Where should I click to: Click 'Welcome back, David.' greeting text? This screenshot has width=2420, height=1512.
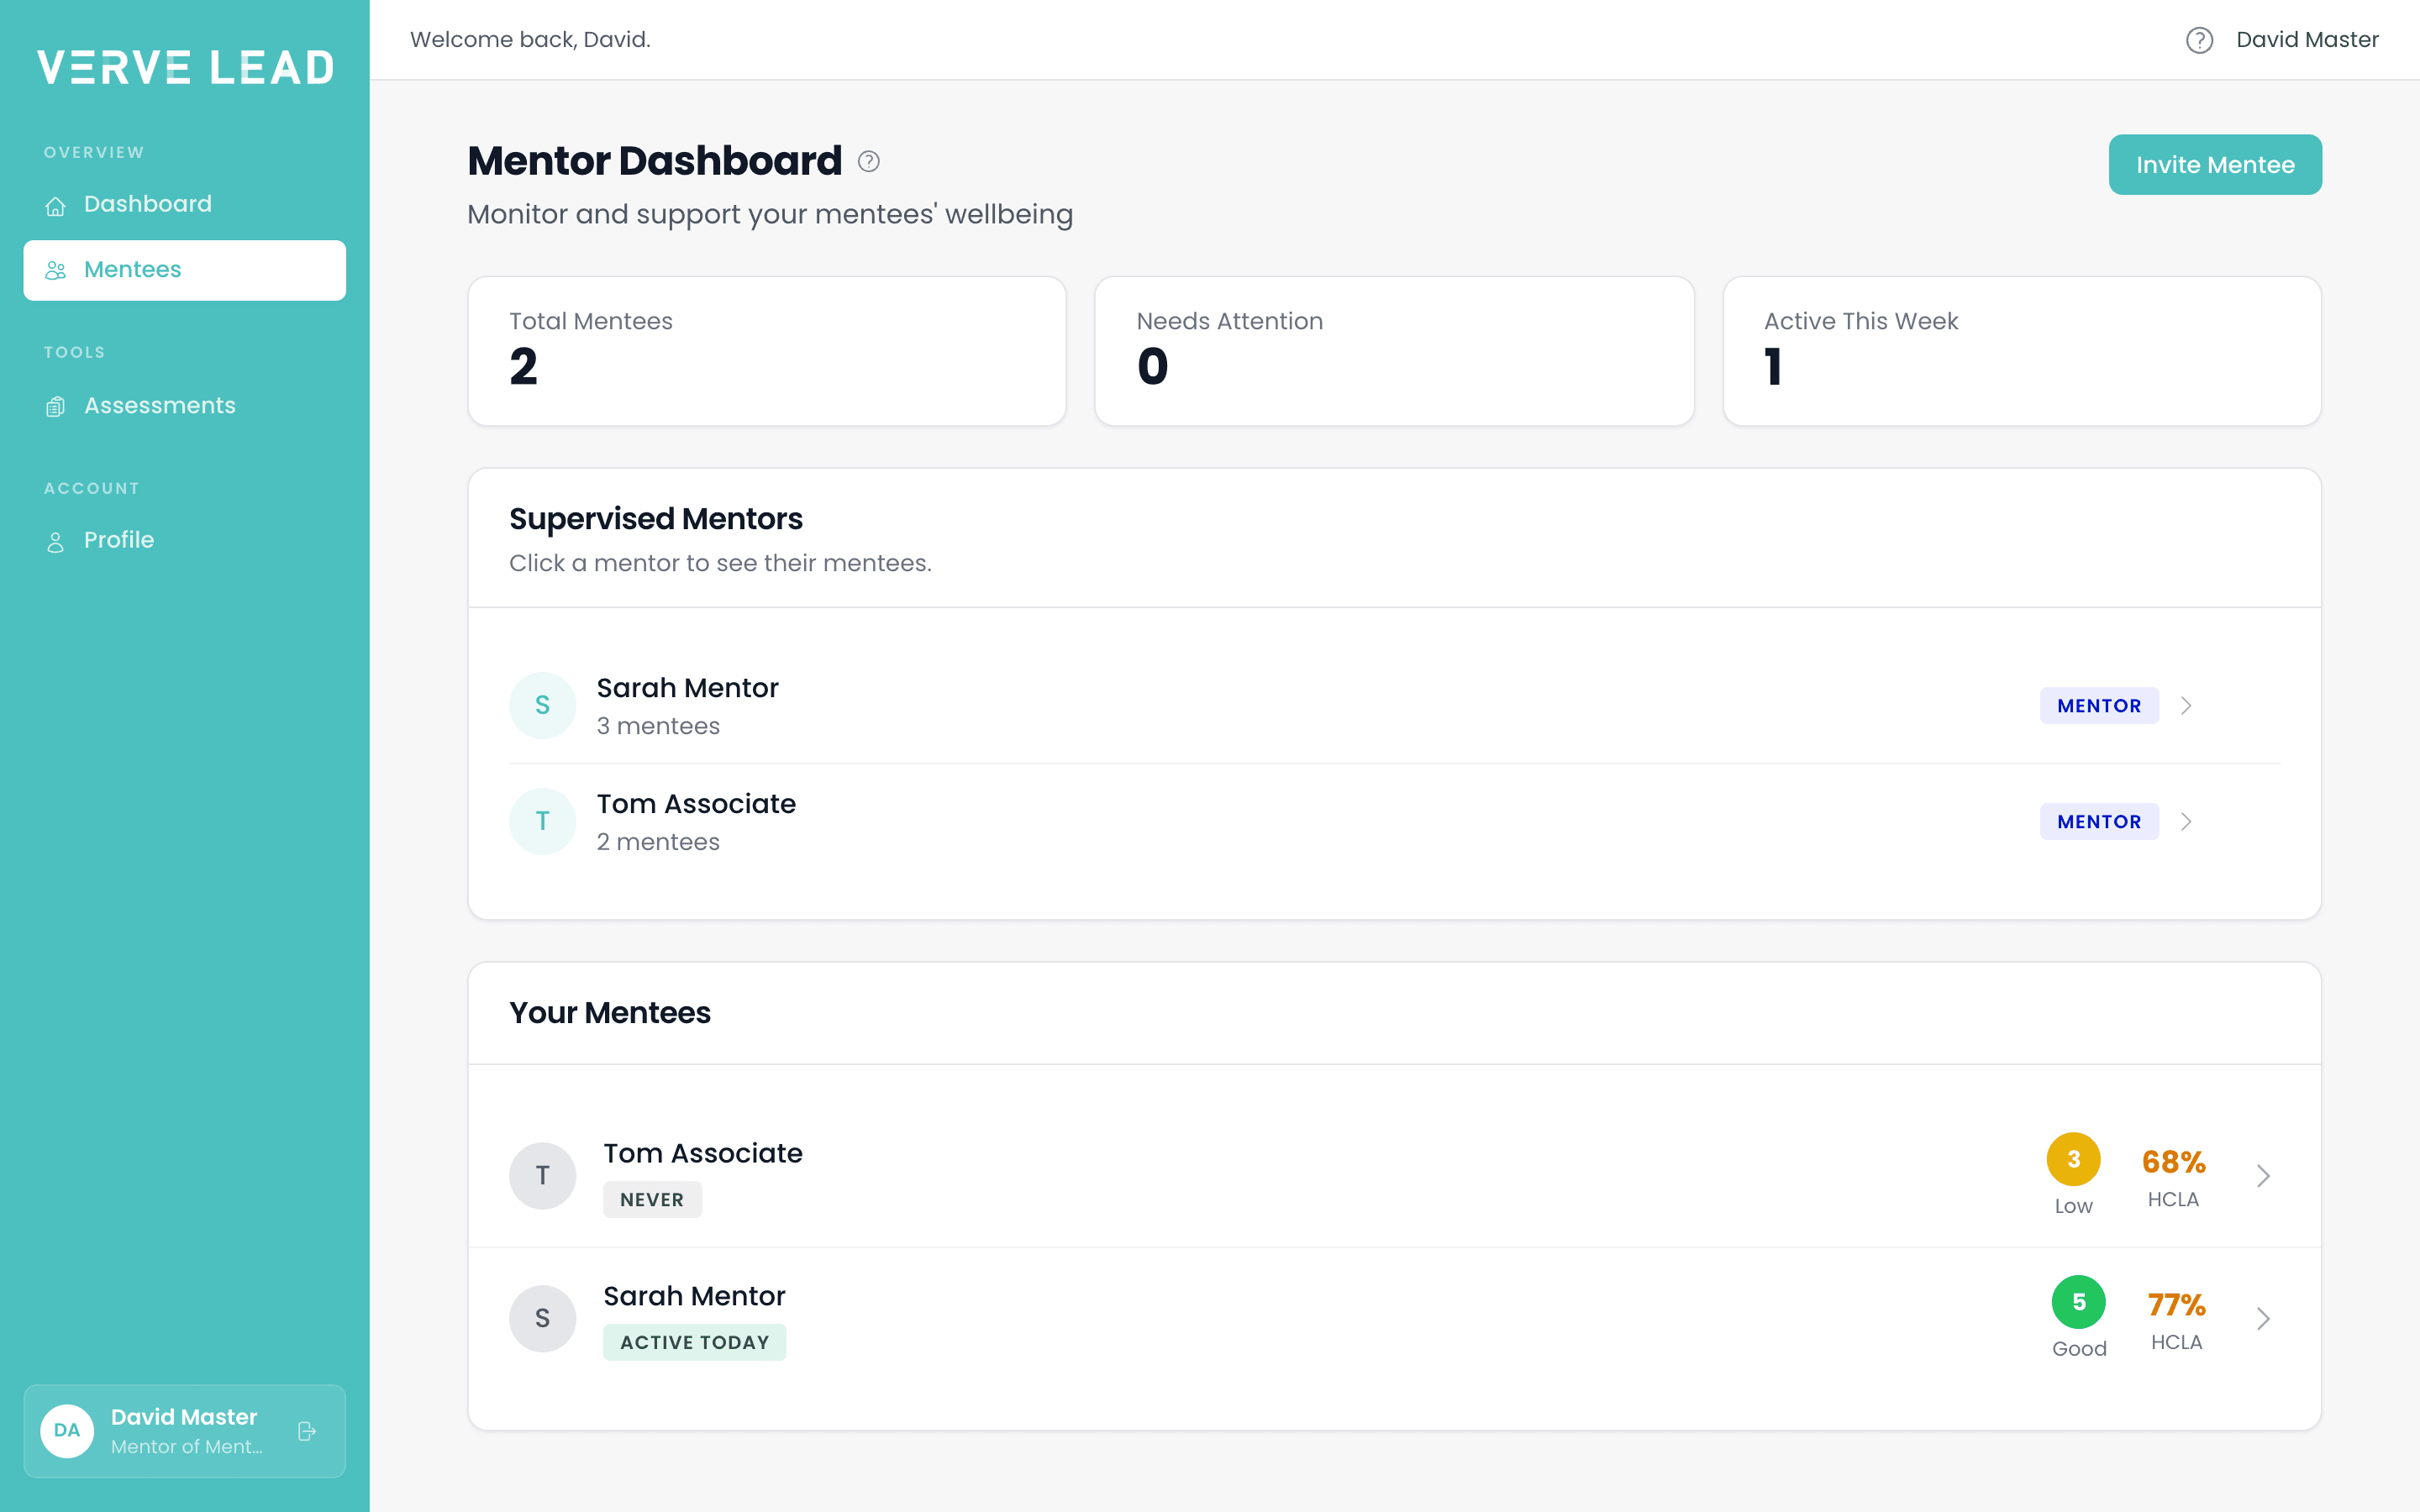(530, 40)
